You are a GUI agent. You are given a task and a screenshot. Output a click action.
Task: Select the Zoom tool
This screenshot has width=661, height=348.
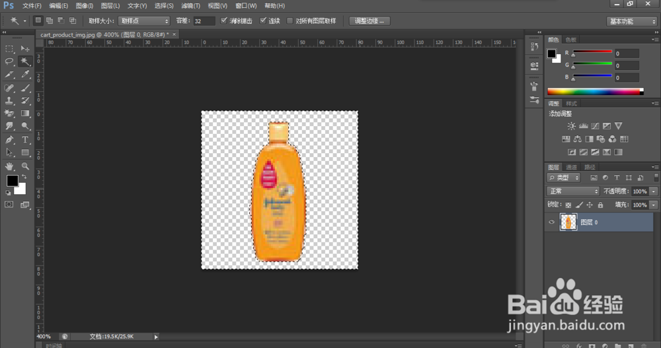click(25, 166)
